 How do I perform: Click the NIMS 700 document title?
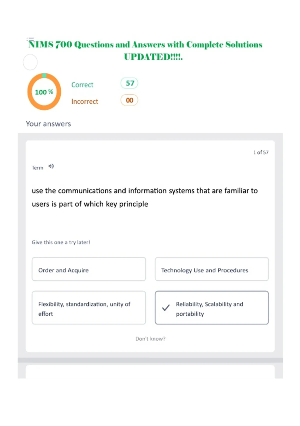[x=145, y=50]
